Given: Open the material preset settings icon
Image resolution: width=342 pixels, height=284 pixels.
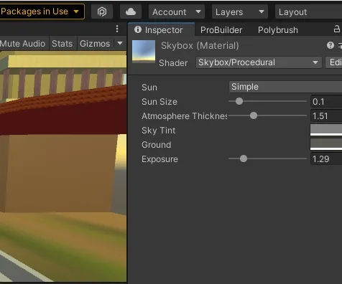Looking at the screenshot, I should [340, 45].
